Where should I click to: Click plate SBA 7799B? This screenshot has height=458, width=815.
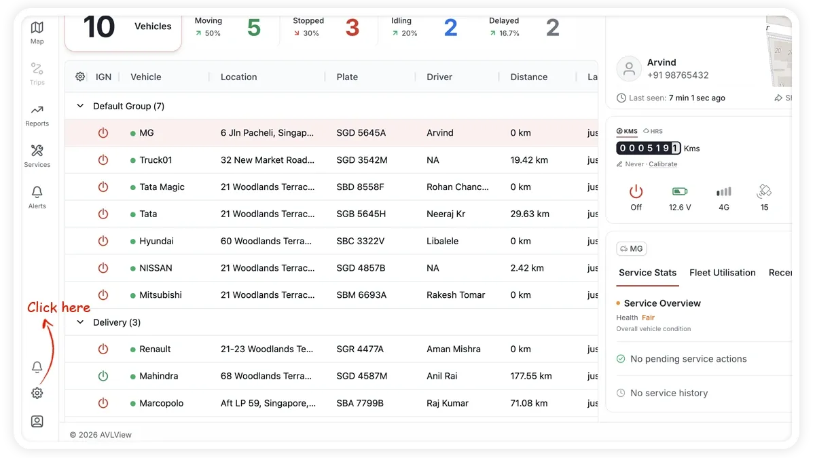[360, 403]
